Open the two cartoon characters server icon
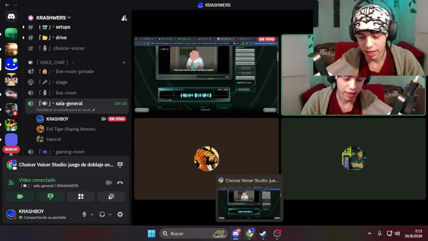 (11, 79)
